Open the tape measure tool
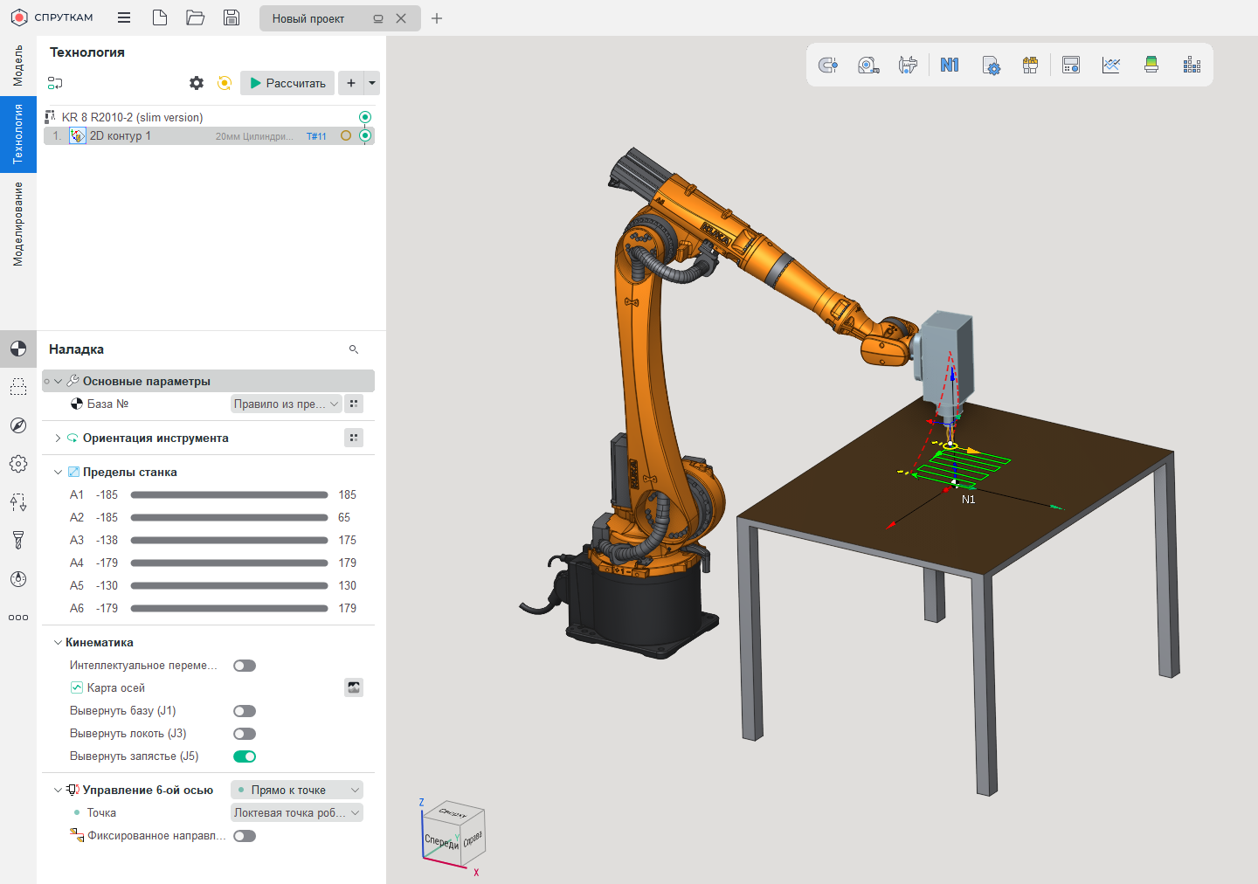This screenshot has width=1258, height=884. click(868, 65)
